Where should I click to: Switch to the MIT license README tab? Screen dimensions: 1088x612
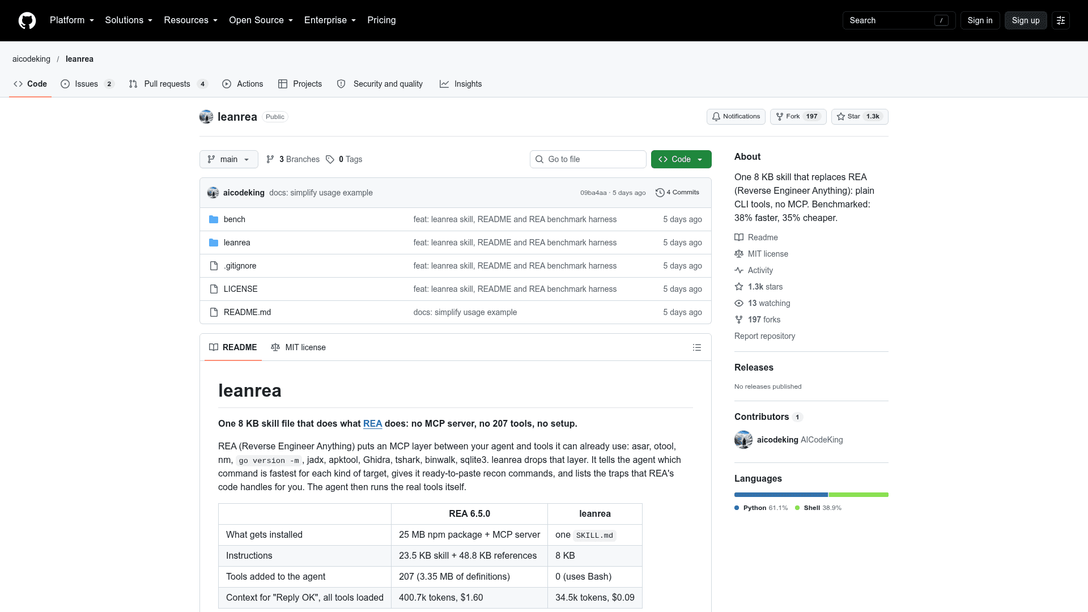pyautogui.click(x=298, y=347)
